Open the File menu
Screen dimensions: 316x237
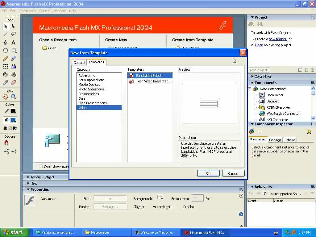4,11
